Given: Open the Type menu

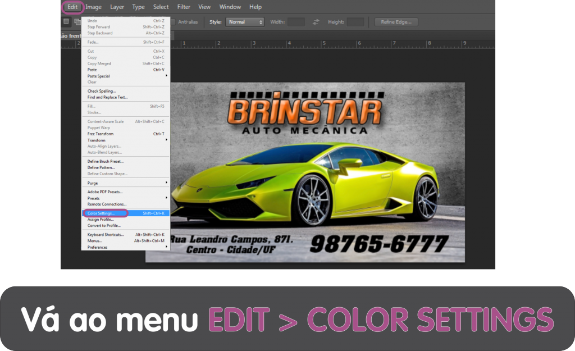Looking at the screenshot, I should tap(138, 7).
